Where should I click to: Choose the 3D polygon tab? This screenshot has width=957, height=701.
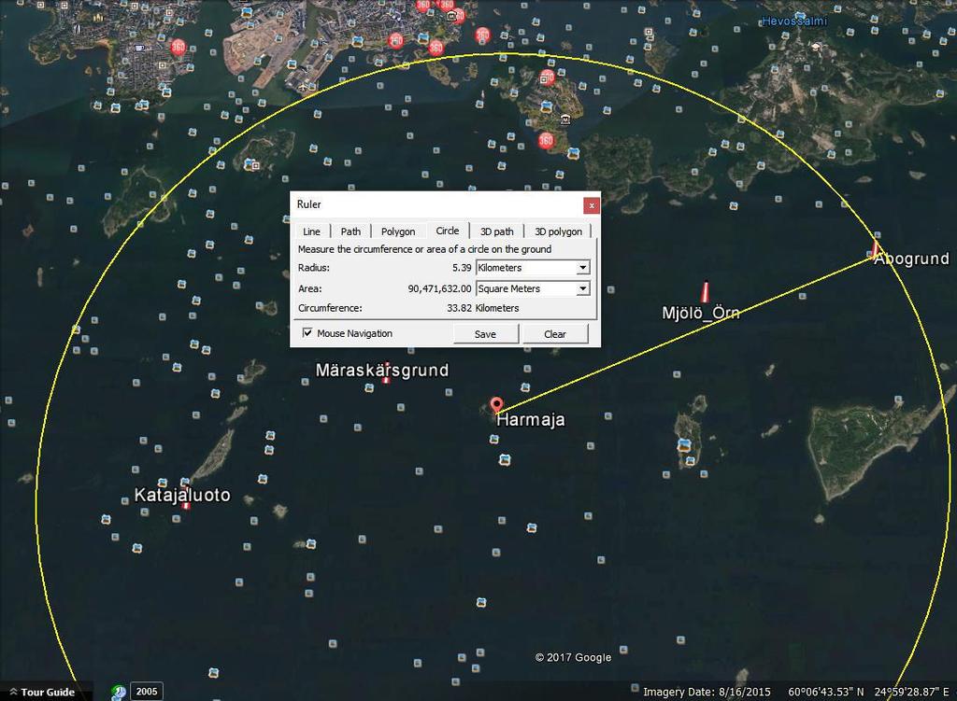click(x=559, y=231)
